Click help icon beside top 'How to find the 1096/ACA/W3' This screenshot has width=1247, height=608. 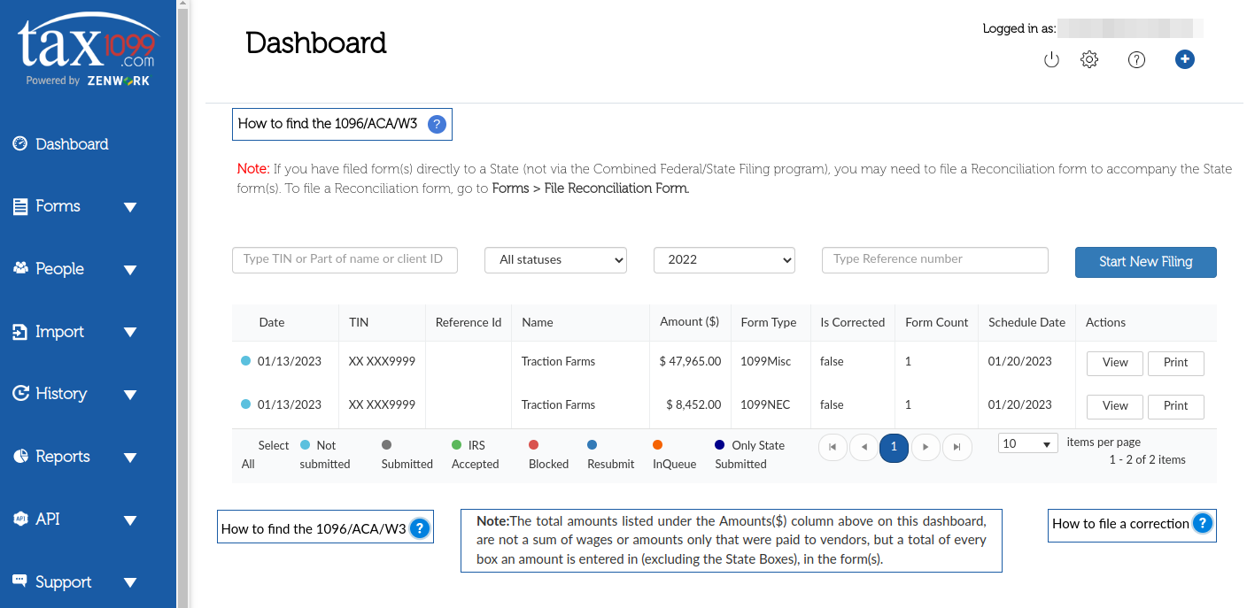tap(437, 124)
